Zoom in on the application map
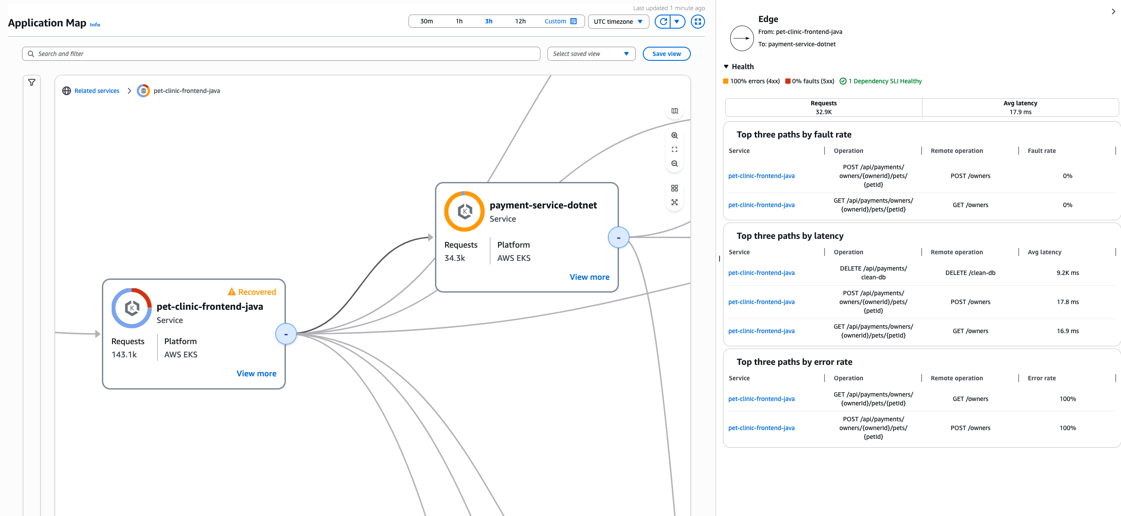1121x516 pixels. pos(675,135)
